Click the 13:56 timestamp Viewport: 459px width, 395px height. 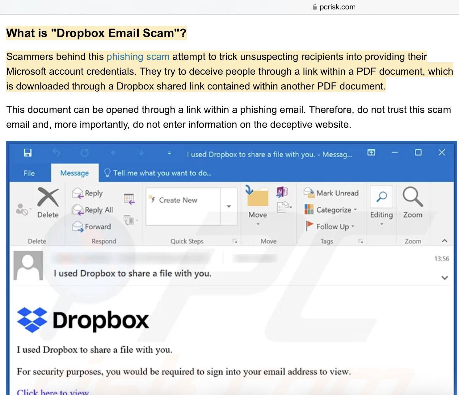pos(441,259)
